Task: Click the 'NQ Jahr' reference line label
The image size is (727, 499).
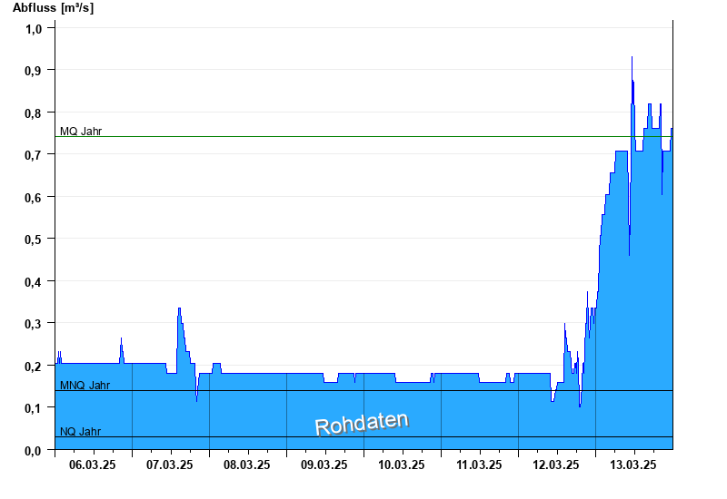Action: coord(80,432)
